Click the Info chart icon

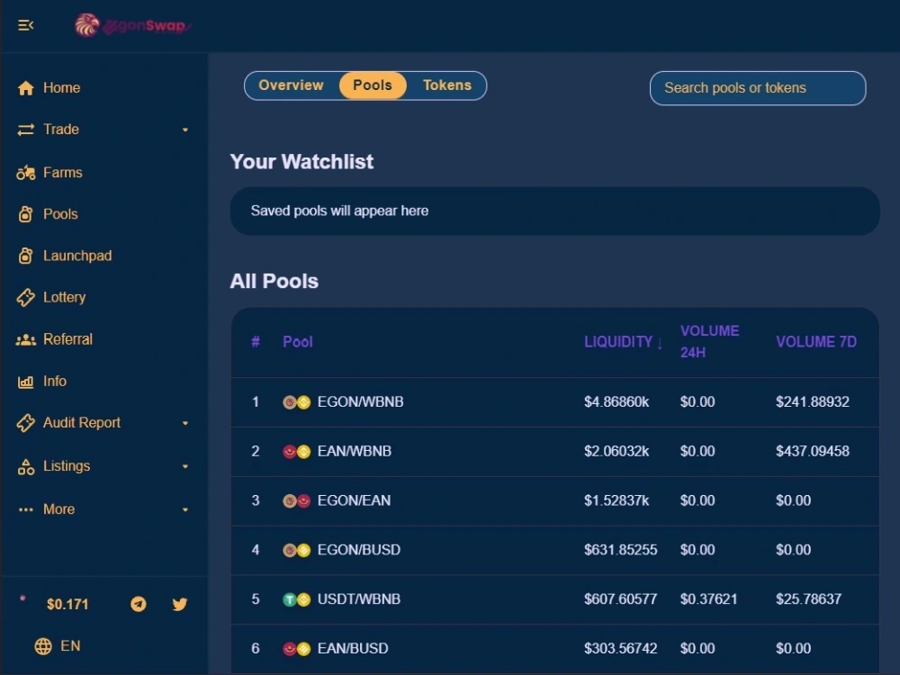26,382
